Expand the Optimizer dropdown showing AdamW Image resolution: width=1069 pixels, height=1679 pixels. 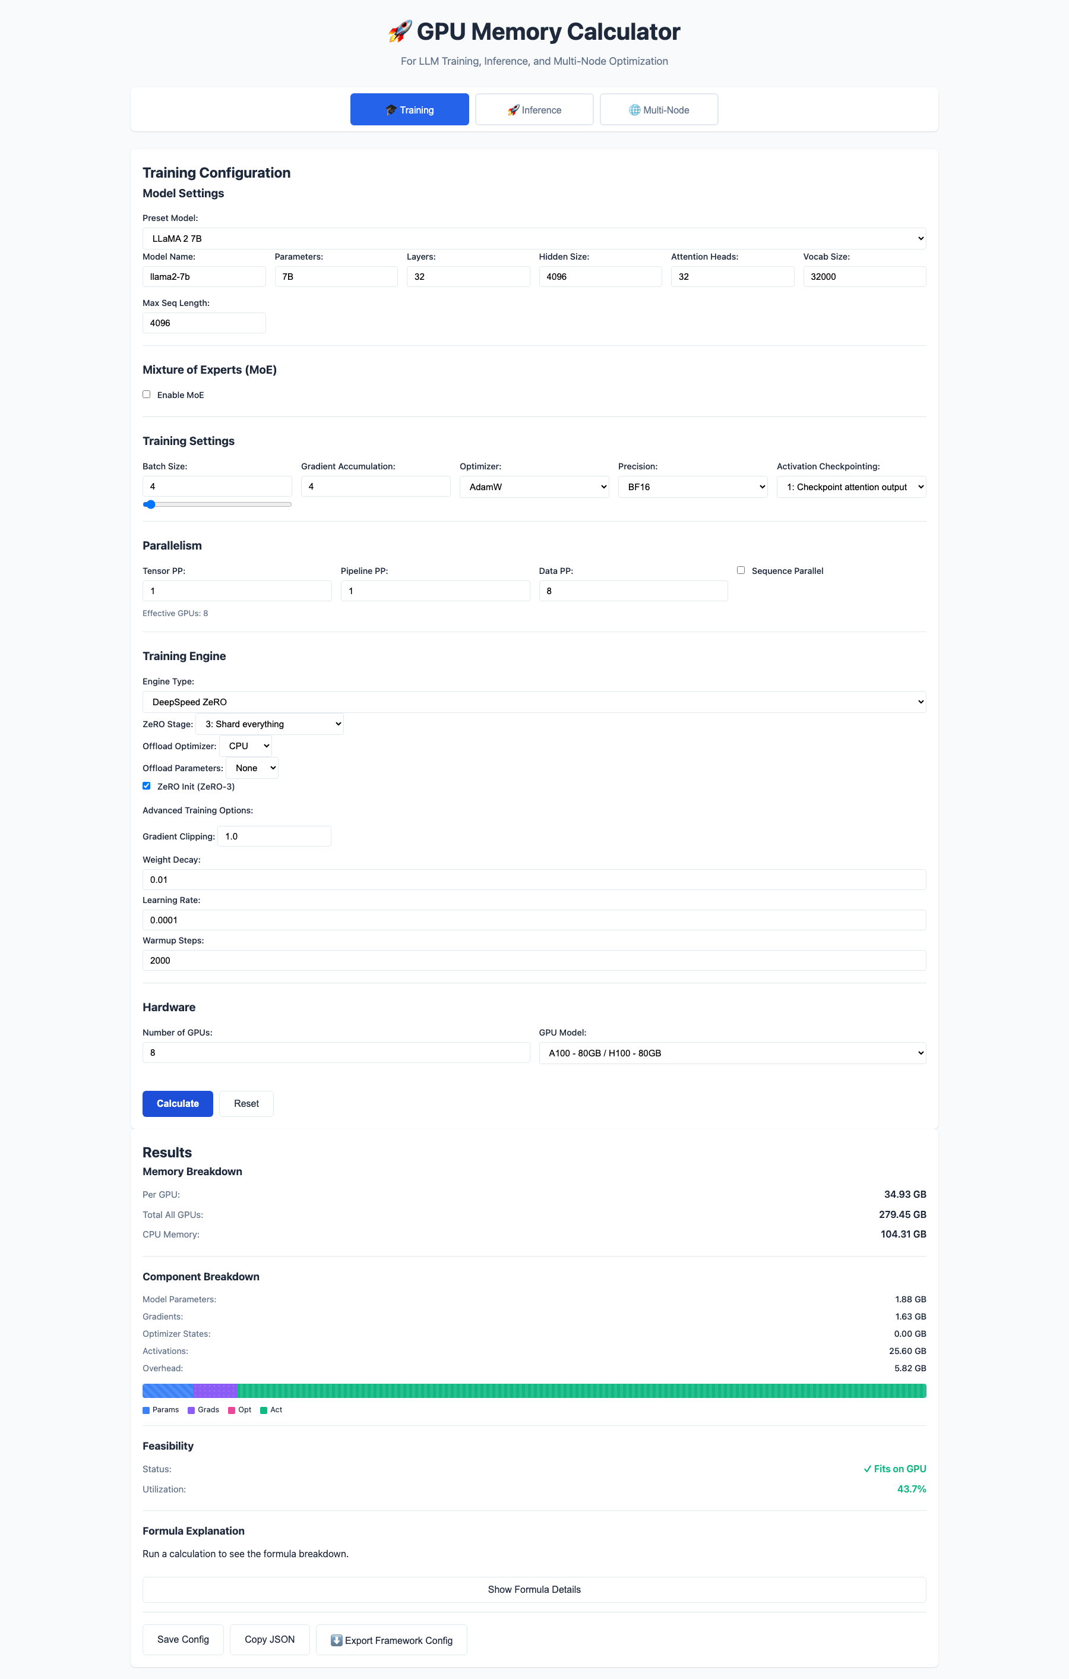tap(534, 487)
